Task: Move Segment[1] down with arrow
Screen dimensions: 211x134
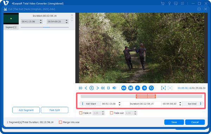Action: click(72, 20)
